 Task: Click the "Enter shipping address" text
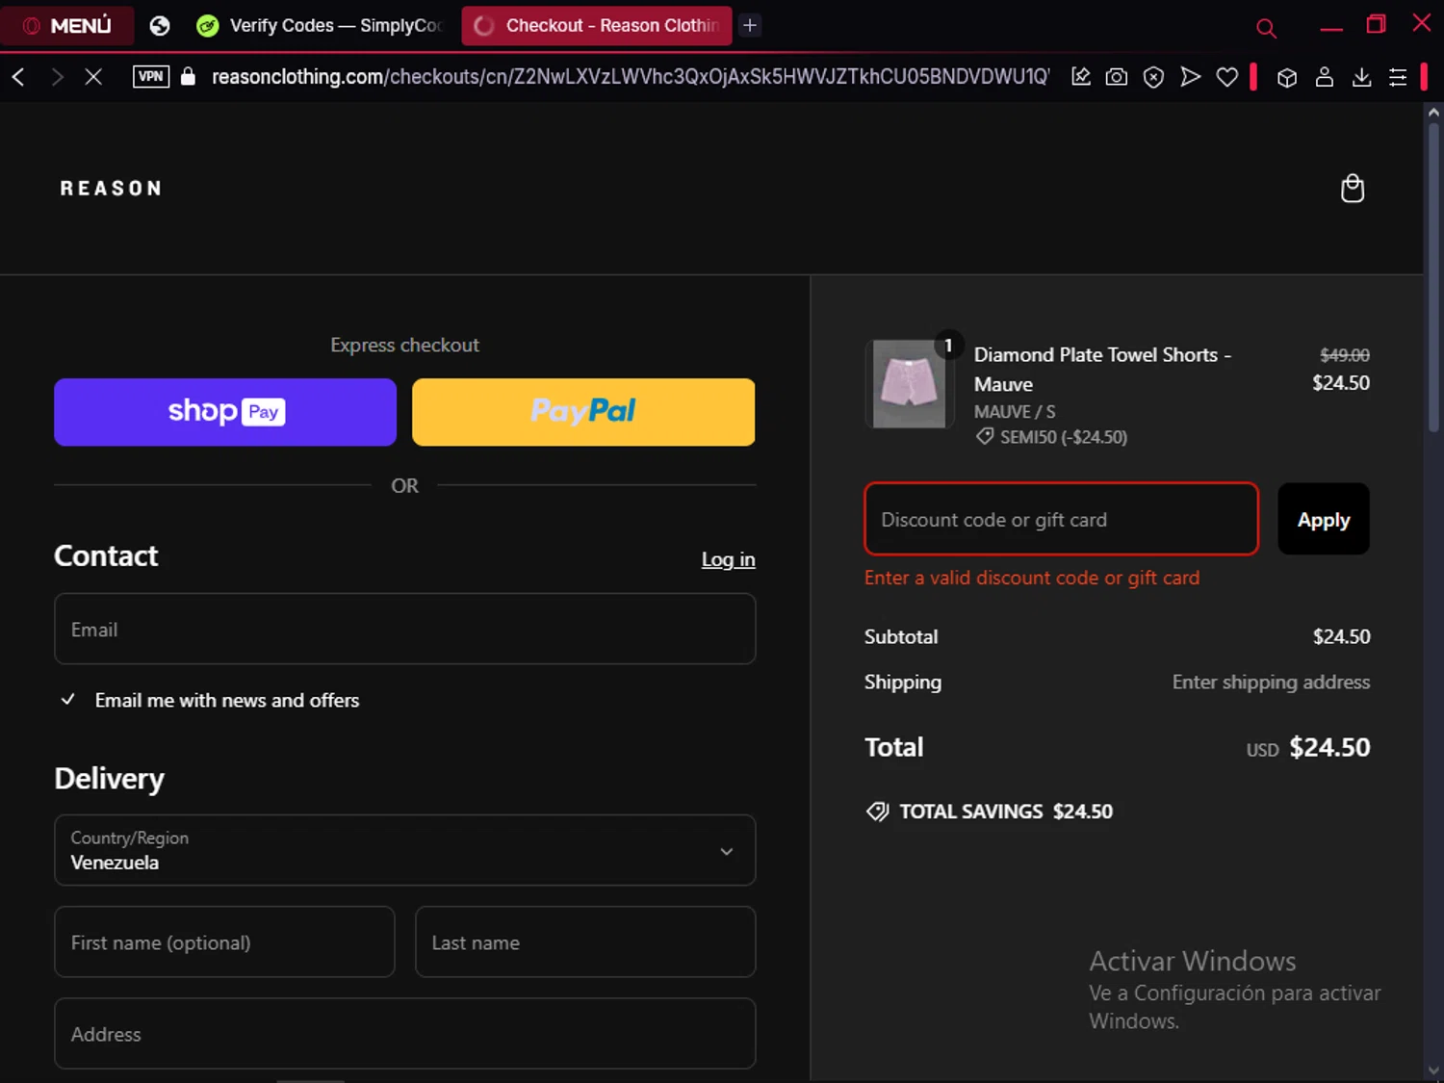1271,682
